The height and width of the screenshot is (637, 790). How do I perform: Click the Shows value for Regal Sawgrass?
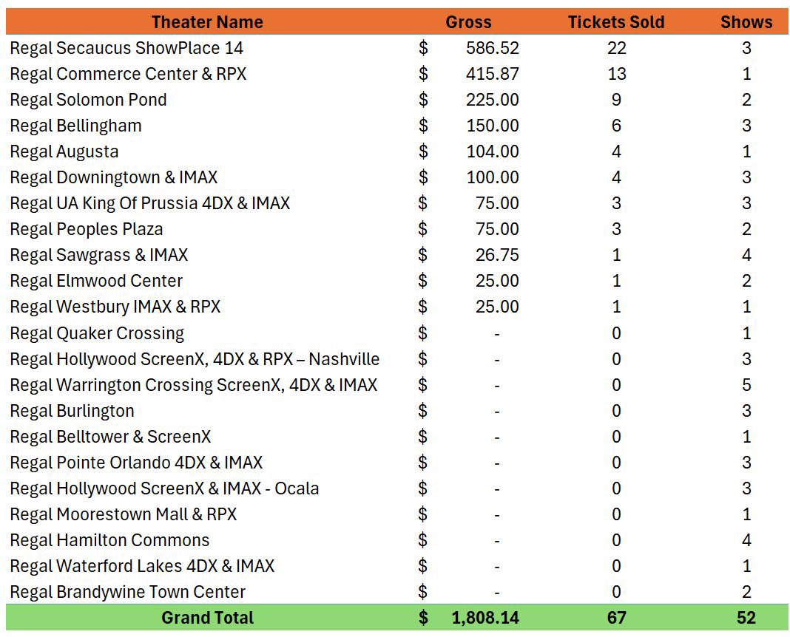tap(746, 255)
